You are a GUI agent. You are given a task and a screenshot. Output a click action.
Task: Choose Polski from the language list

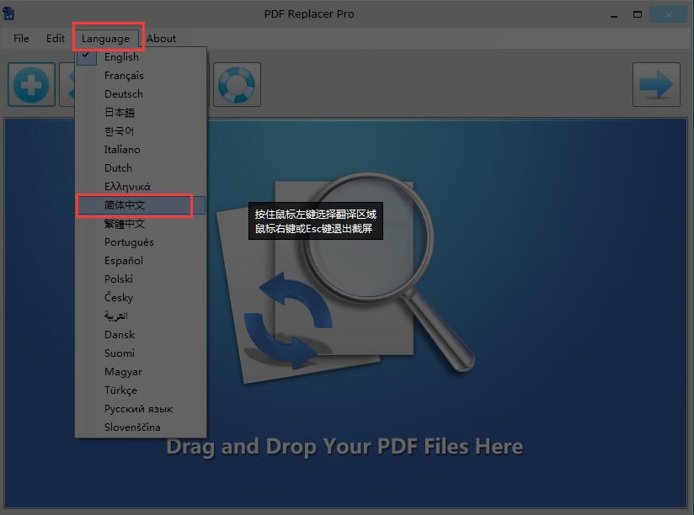point(141,279)
